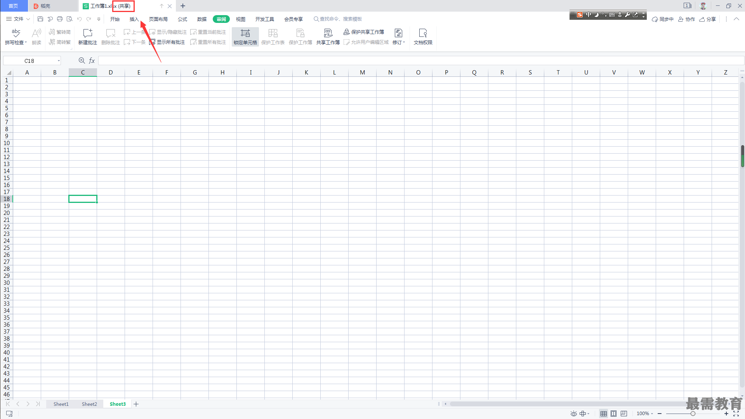Jump to first sheet navigation arrow
This screenshot has width=745, height=419.
pyautogui.click(x=8, y=404)
